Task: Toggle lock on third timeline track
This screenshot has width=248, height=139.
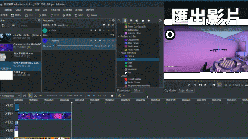Action: 12,122
